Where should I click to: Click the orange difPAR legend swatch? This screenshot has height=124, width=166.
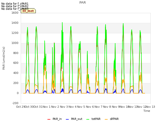(106, 119)
